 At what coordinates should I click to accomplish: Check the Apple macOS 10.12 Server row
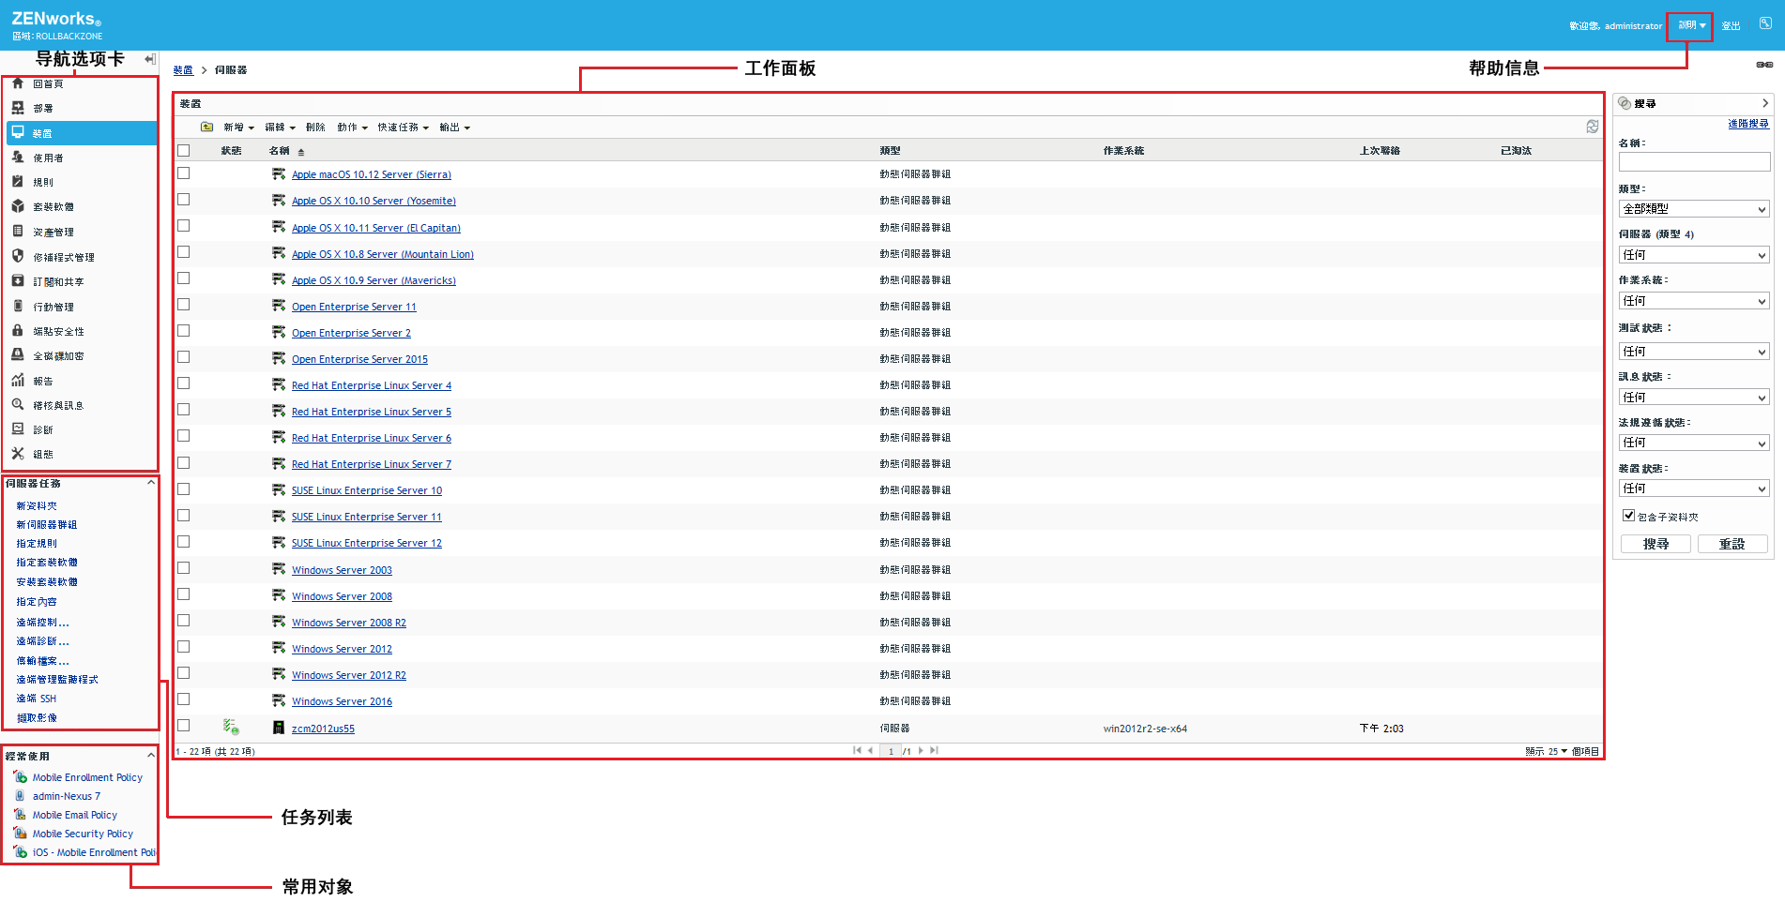(184, 173)
